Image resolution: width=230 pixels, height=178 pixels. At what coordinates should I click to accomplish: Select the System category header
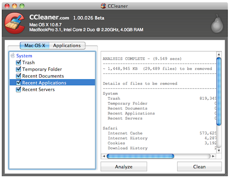(24, 56)
